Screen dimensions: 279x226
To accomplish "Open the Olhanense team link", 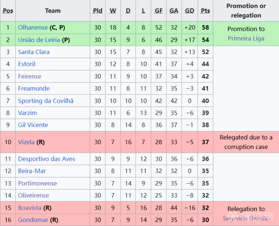I will (x=33, y=28).
